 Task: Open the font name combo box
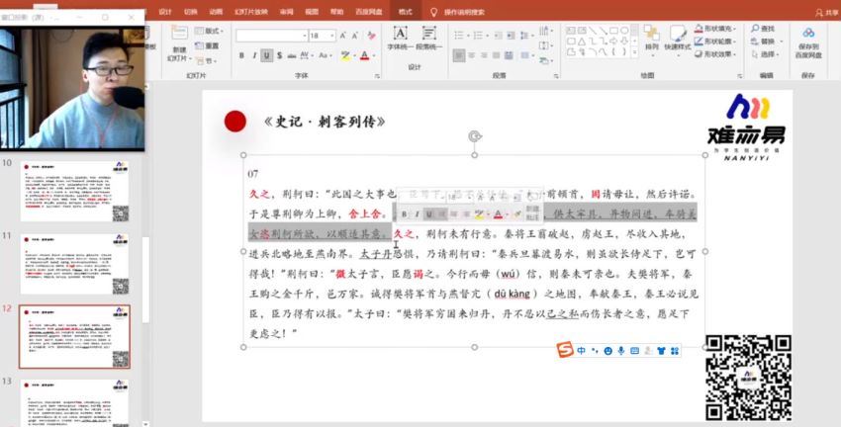tap(271, 36)
